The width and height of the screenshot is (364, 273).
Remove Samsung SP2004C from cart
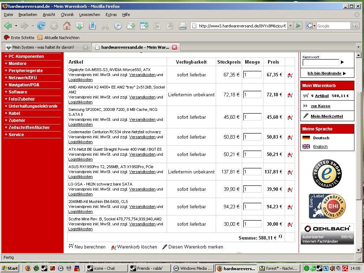pyautogui.click(x=290, y=117)
